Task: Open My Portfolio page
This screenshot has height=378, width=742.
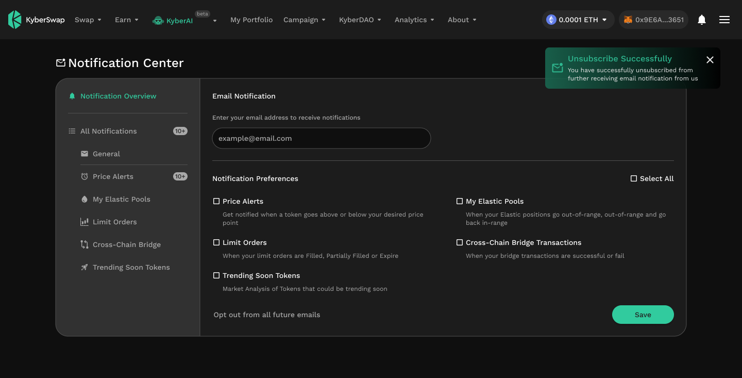Action: (x=251, y=20)
